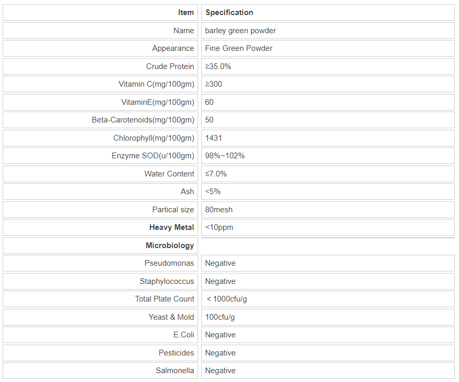Click the 'Vitamin C(mg/100gm)' label cell
The image size is (459, 382).
pyautogui.click(x=156, y=84)
